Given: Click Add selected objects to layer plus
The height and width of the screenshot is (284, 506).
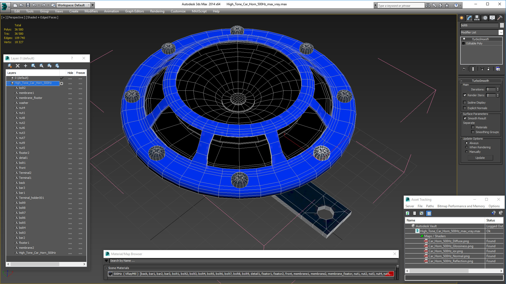Looking at the screenshot, I should click(26, 66).
